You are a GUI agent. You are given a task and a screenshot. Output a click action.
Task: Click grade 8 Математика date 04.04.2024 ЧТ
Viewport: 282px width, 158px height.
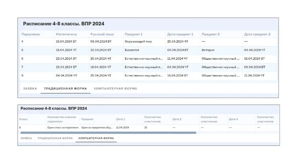coord(66,75)
